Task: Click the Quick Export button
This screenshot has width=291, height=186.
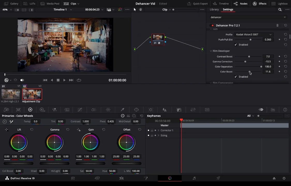Action: tap(197, 4)
